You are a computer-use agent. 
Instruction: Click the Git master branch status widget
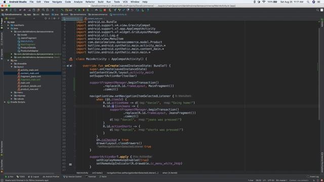pos(281,180)
